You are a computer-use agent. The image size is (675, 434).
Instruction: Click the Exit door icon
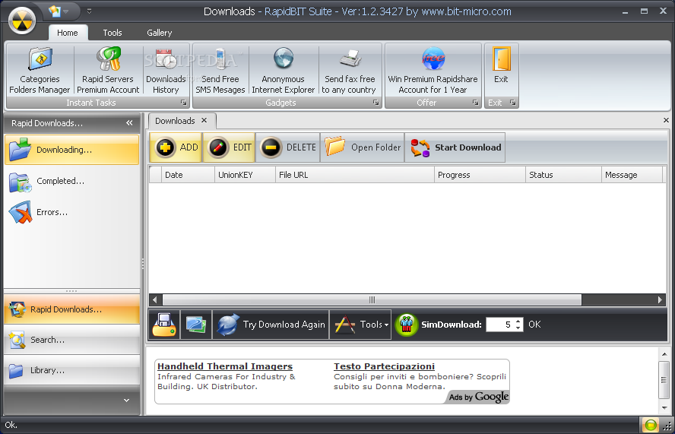(501, 59)
